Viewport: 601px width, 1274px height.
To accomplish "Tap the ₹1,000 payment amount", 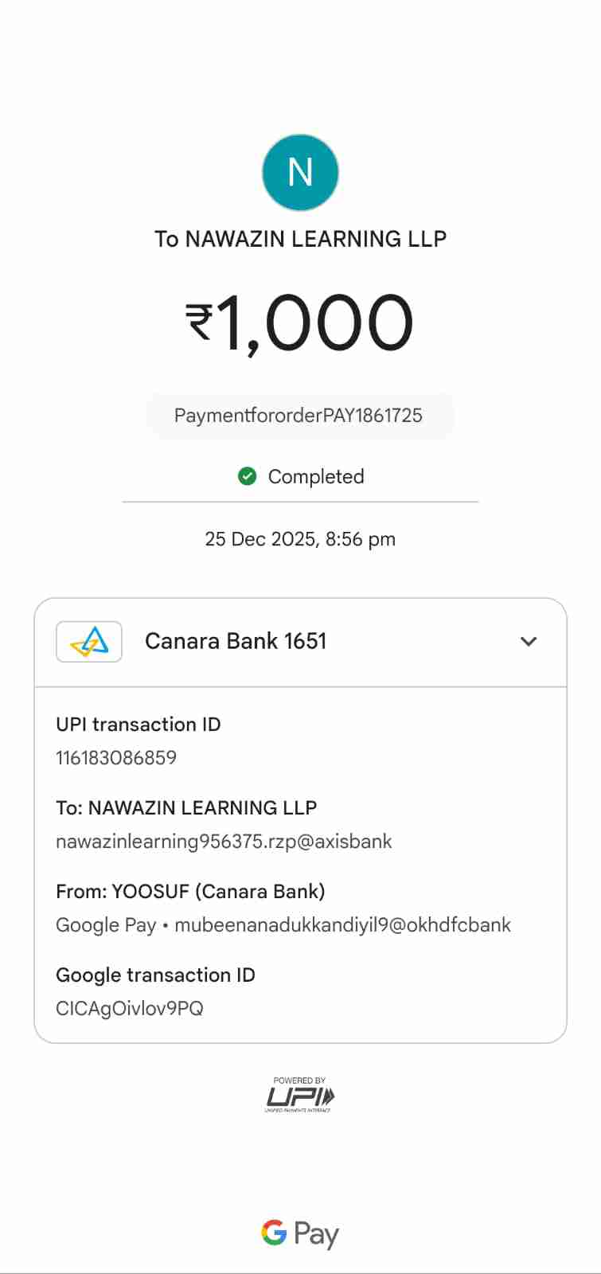I will pos(300,322).
